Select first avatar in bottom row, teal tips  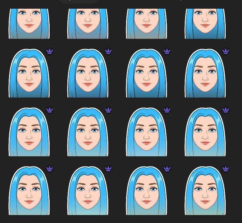pos(29,191)
